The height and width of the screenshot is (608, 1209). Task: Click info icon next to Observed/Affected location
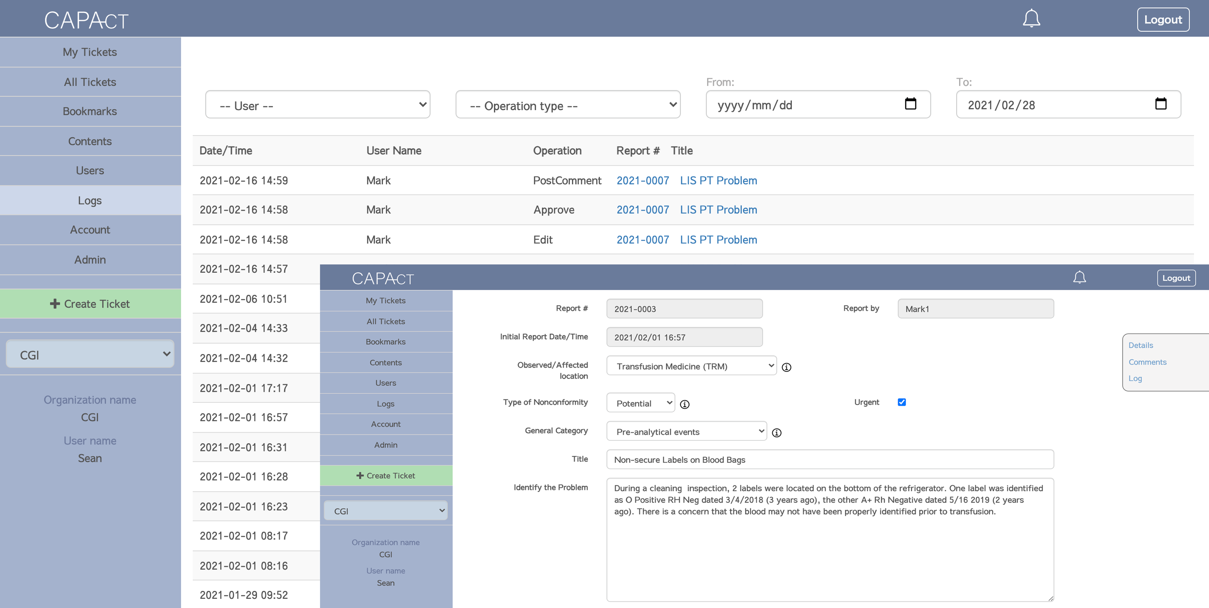point(787,367)
